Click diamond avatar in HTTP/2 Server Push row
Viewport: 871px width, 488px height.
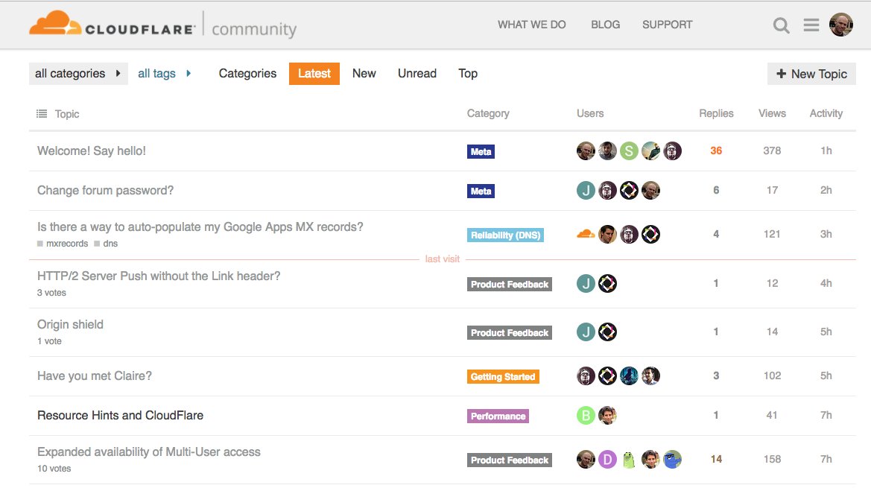coord(607,284)
